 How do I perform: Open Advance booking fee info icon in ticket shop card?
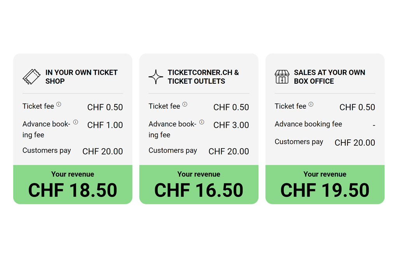coord(76,122)
